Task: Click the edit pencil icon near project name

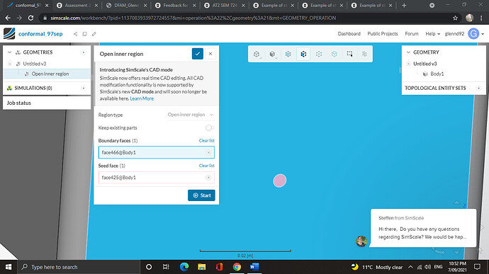Action: click(94, 34)
